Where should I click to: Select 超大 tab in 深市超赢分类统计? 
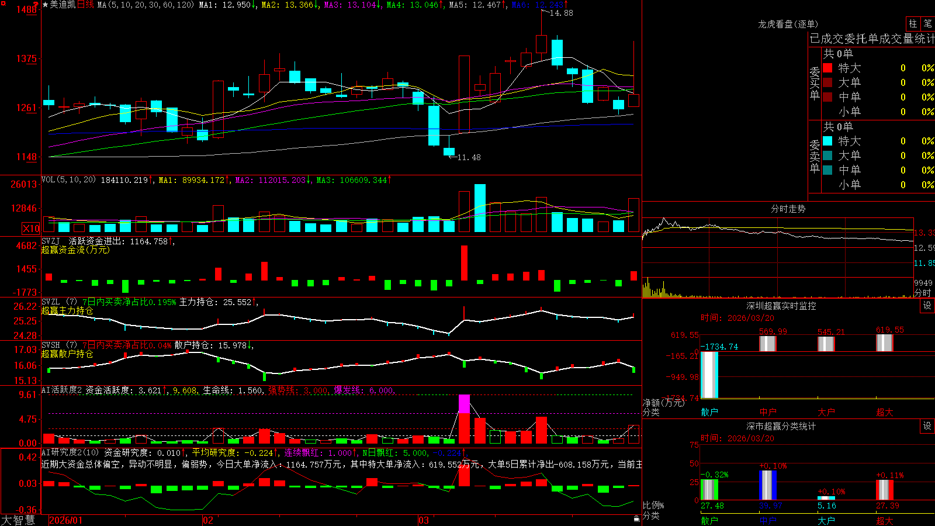pyautogui.click(x=885, y=521)
